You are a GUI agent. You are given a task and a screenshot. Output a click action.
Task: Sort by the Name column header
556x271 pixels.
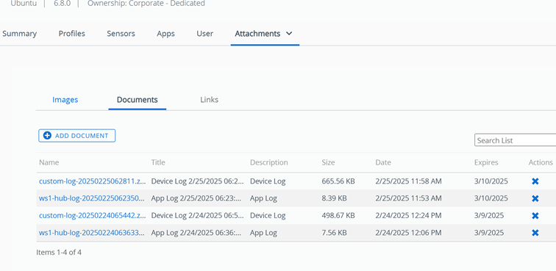(49, 162)
